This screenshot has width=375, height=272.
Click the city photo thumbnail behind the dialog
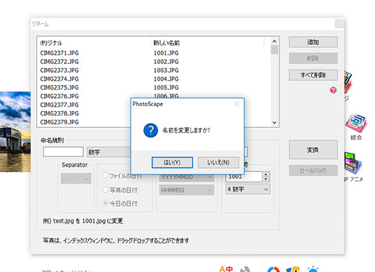(15, 132)
